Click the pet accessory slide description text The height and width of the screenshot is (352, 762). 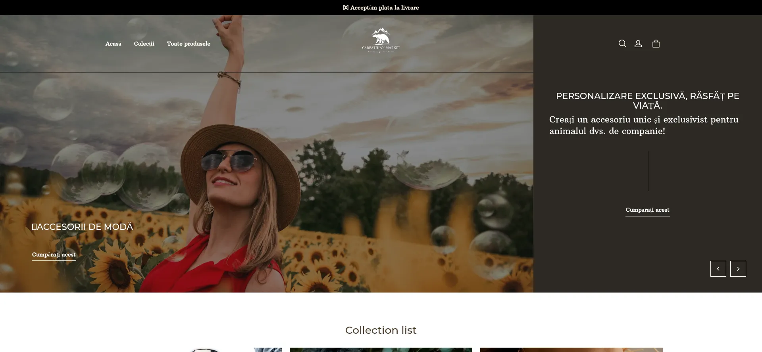pyautogui.click(x=644, y=125)
